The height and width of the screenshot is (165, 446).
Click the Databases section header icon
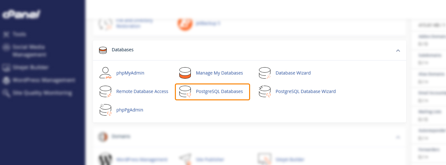(103, 50)
